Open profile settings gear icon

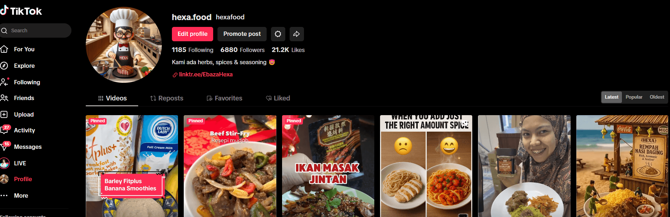tap(278, 34)
